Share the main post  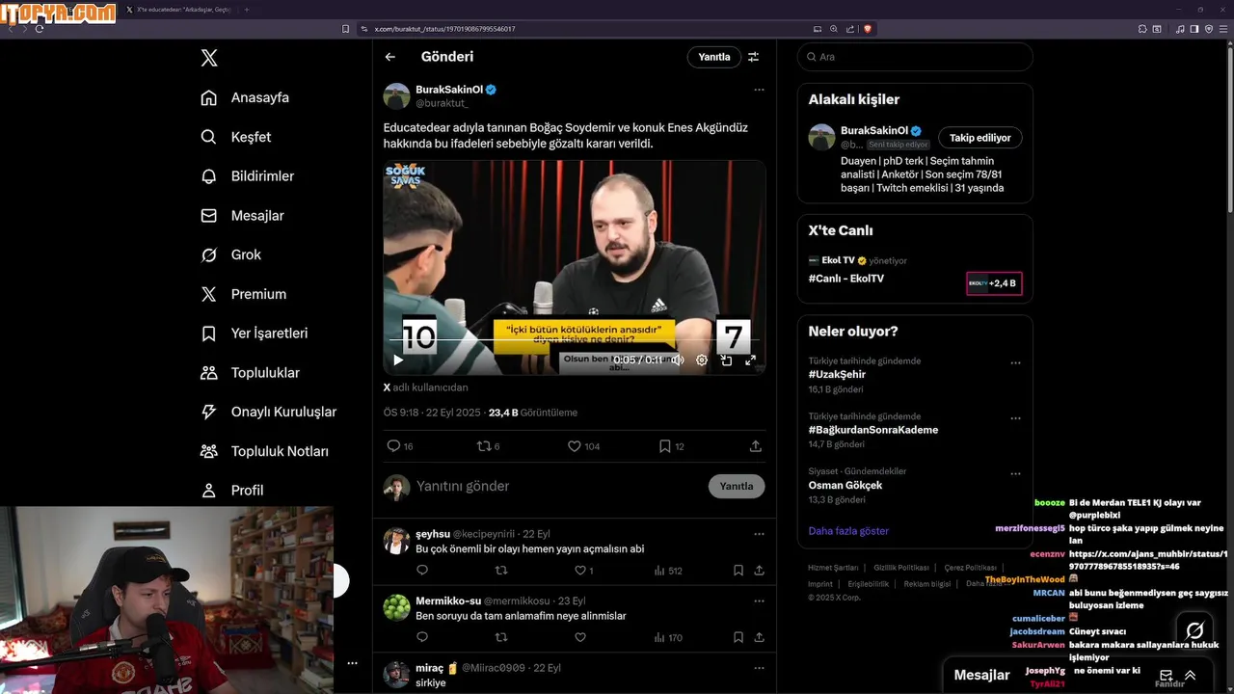[x=756, y=446]
